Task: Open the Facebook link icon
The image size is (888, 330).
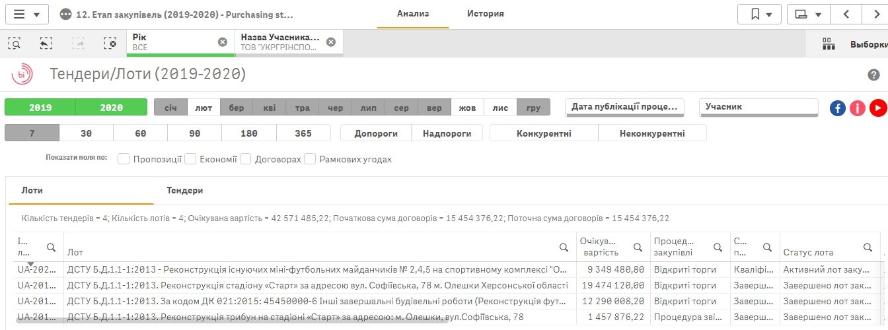Action: tap(838, 108)
